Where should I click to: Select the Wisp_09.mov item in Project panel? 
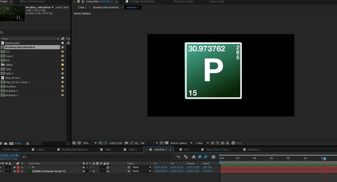(x=12, y=78)
